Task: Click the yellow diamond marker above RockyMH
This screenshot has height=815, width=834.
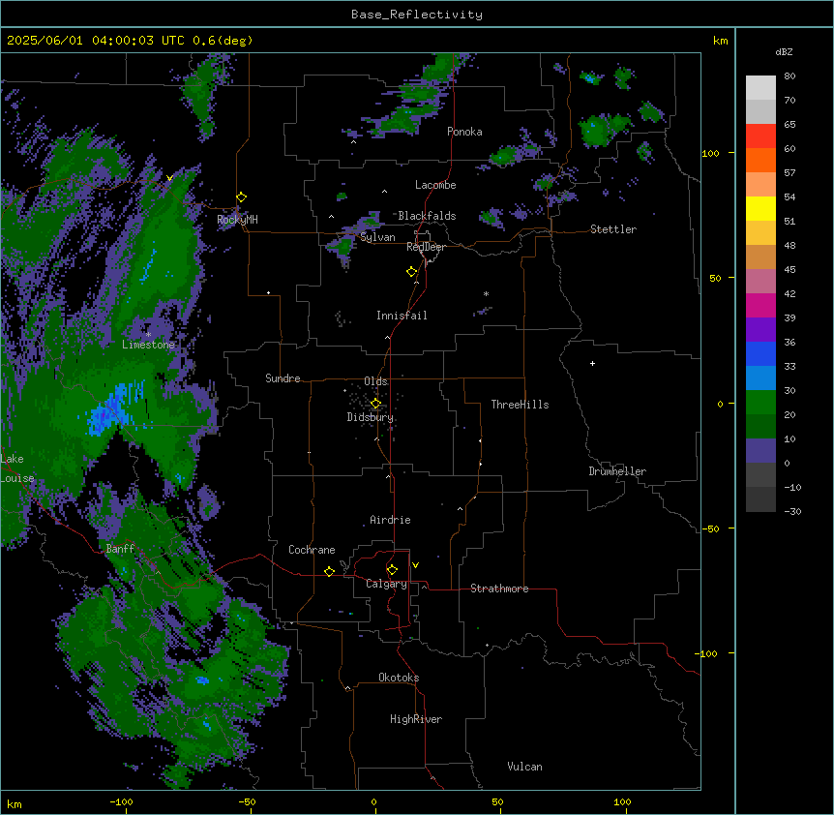Action: [x=242, y=197]
